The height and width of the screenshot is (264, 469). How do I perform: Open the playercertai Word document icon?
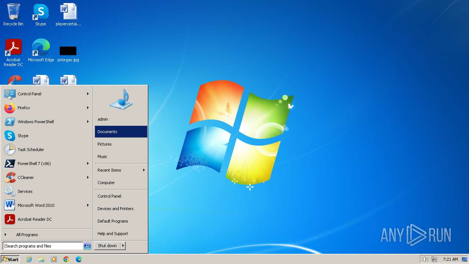(x=68, y=15)
